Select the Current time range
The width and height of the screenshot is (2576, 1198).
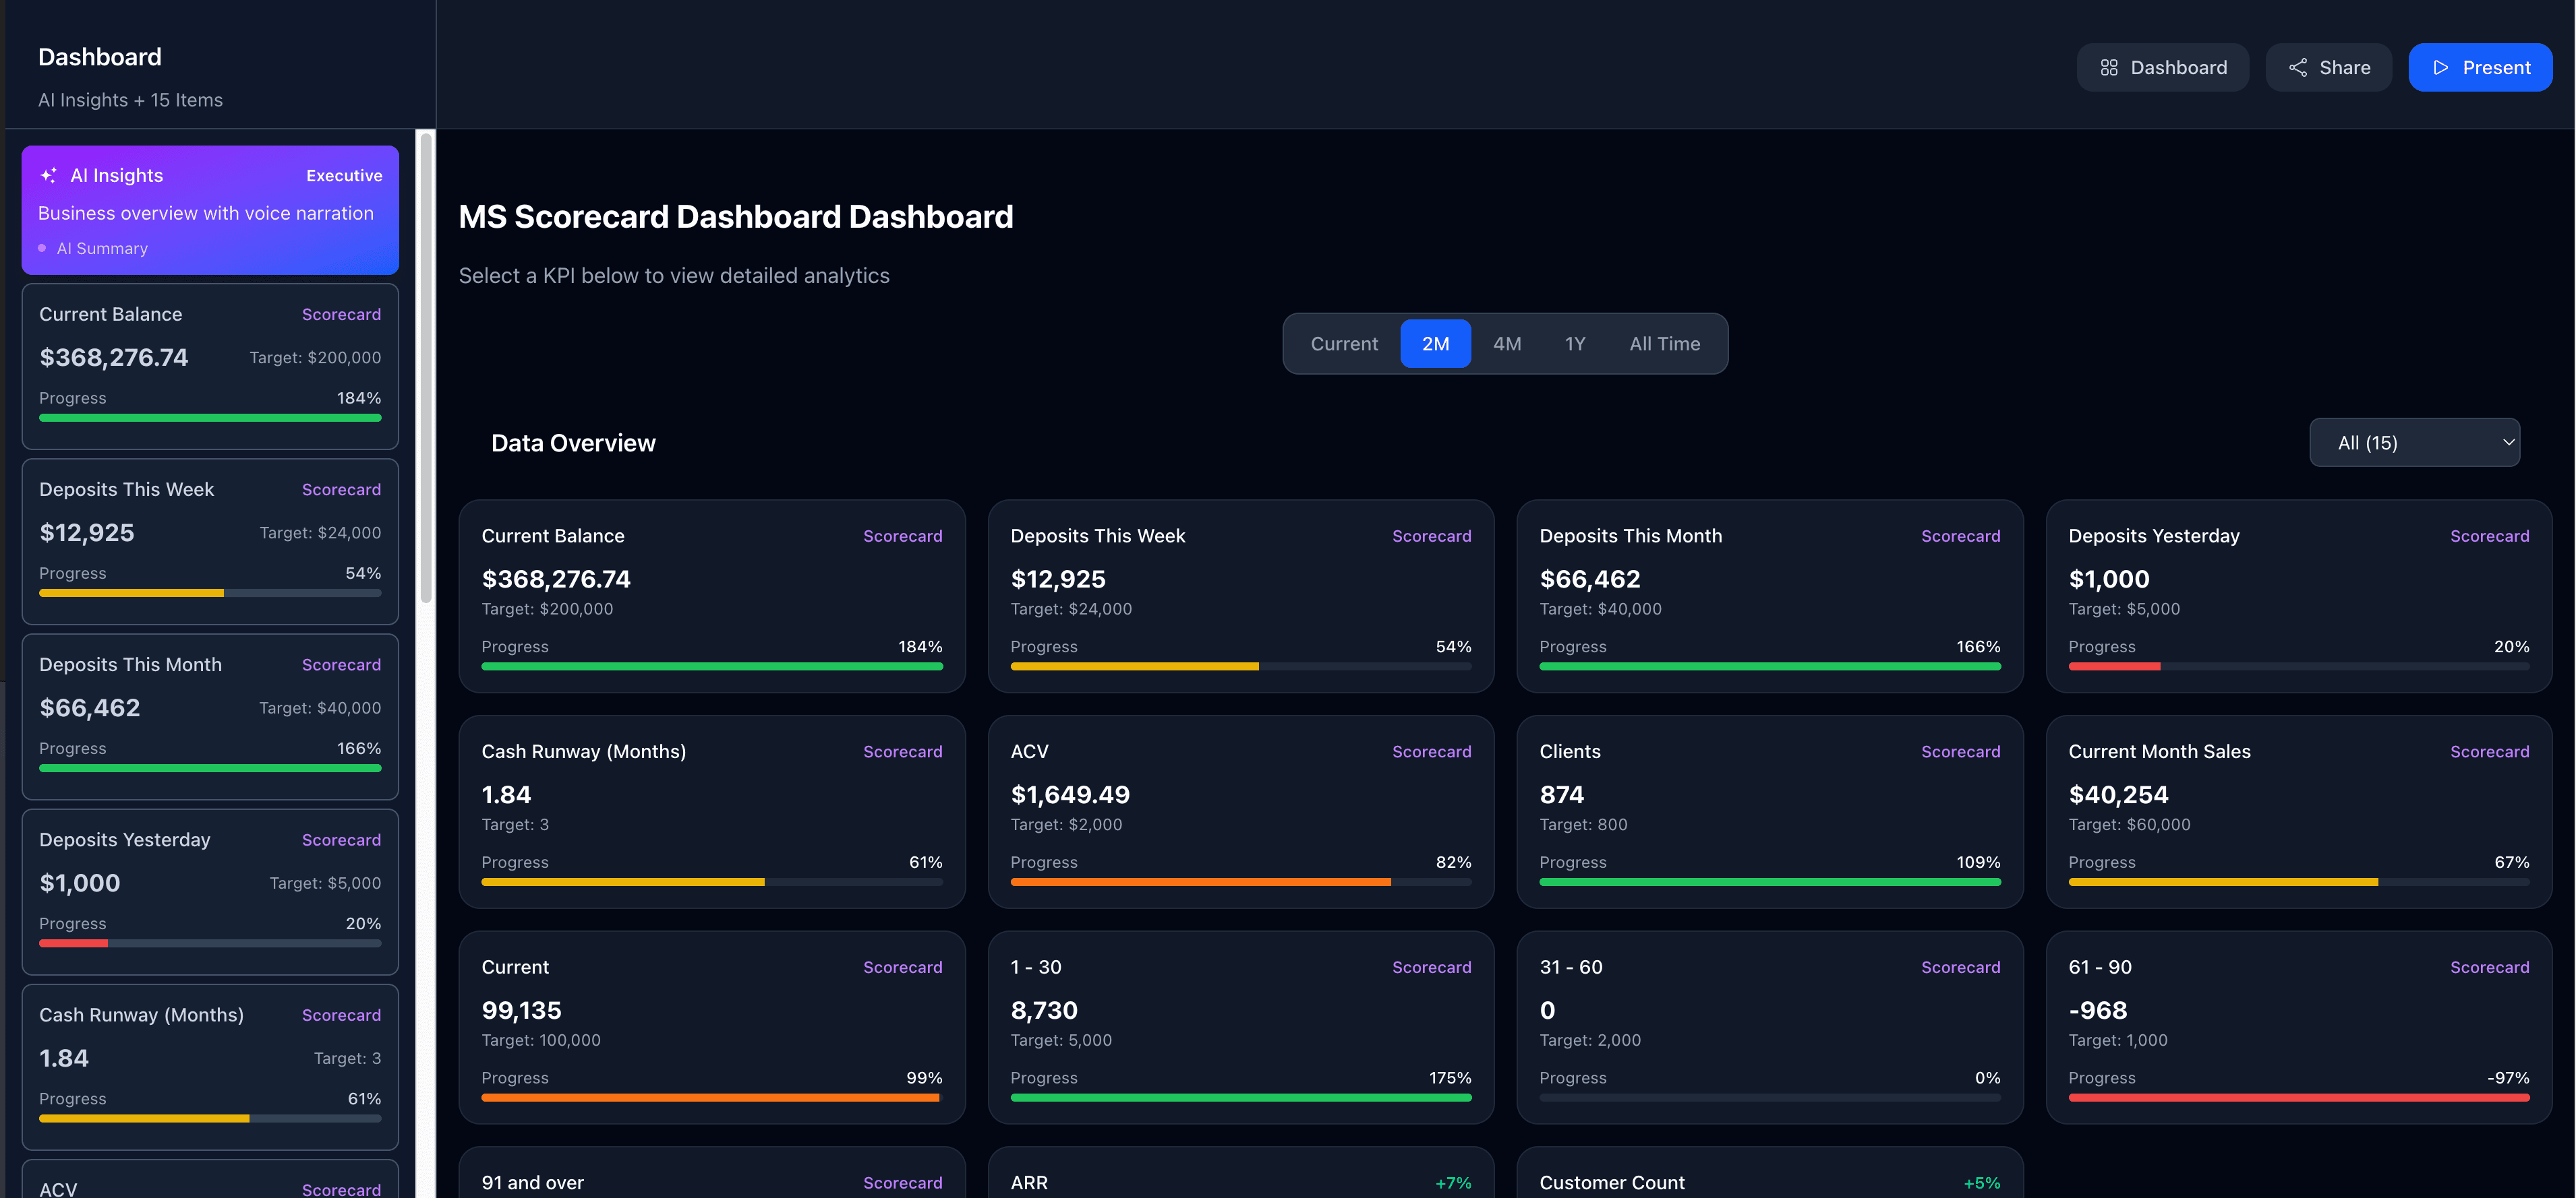[x=1344, y=343]
